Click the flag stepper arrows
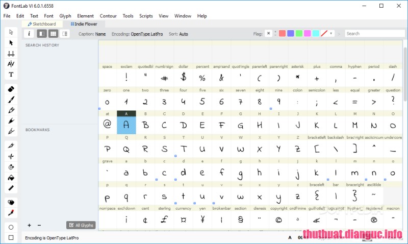Screen dimensions: 408x244 [275, 33]
